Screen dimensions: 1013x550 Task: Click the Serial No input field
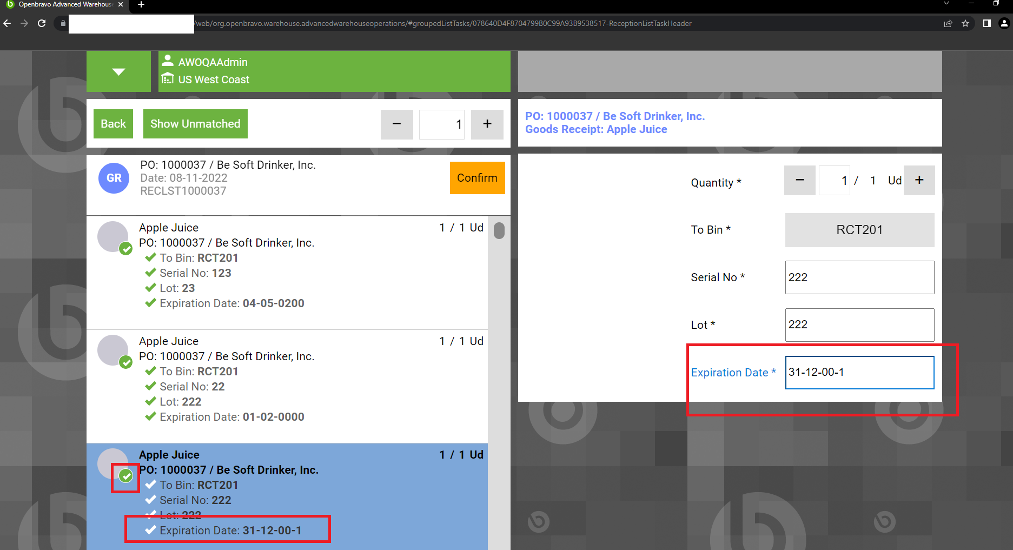859,277
